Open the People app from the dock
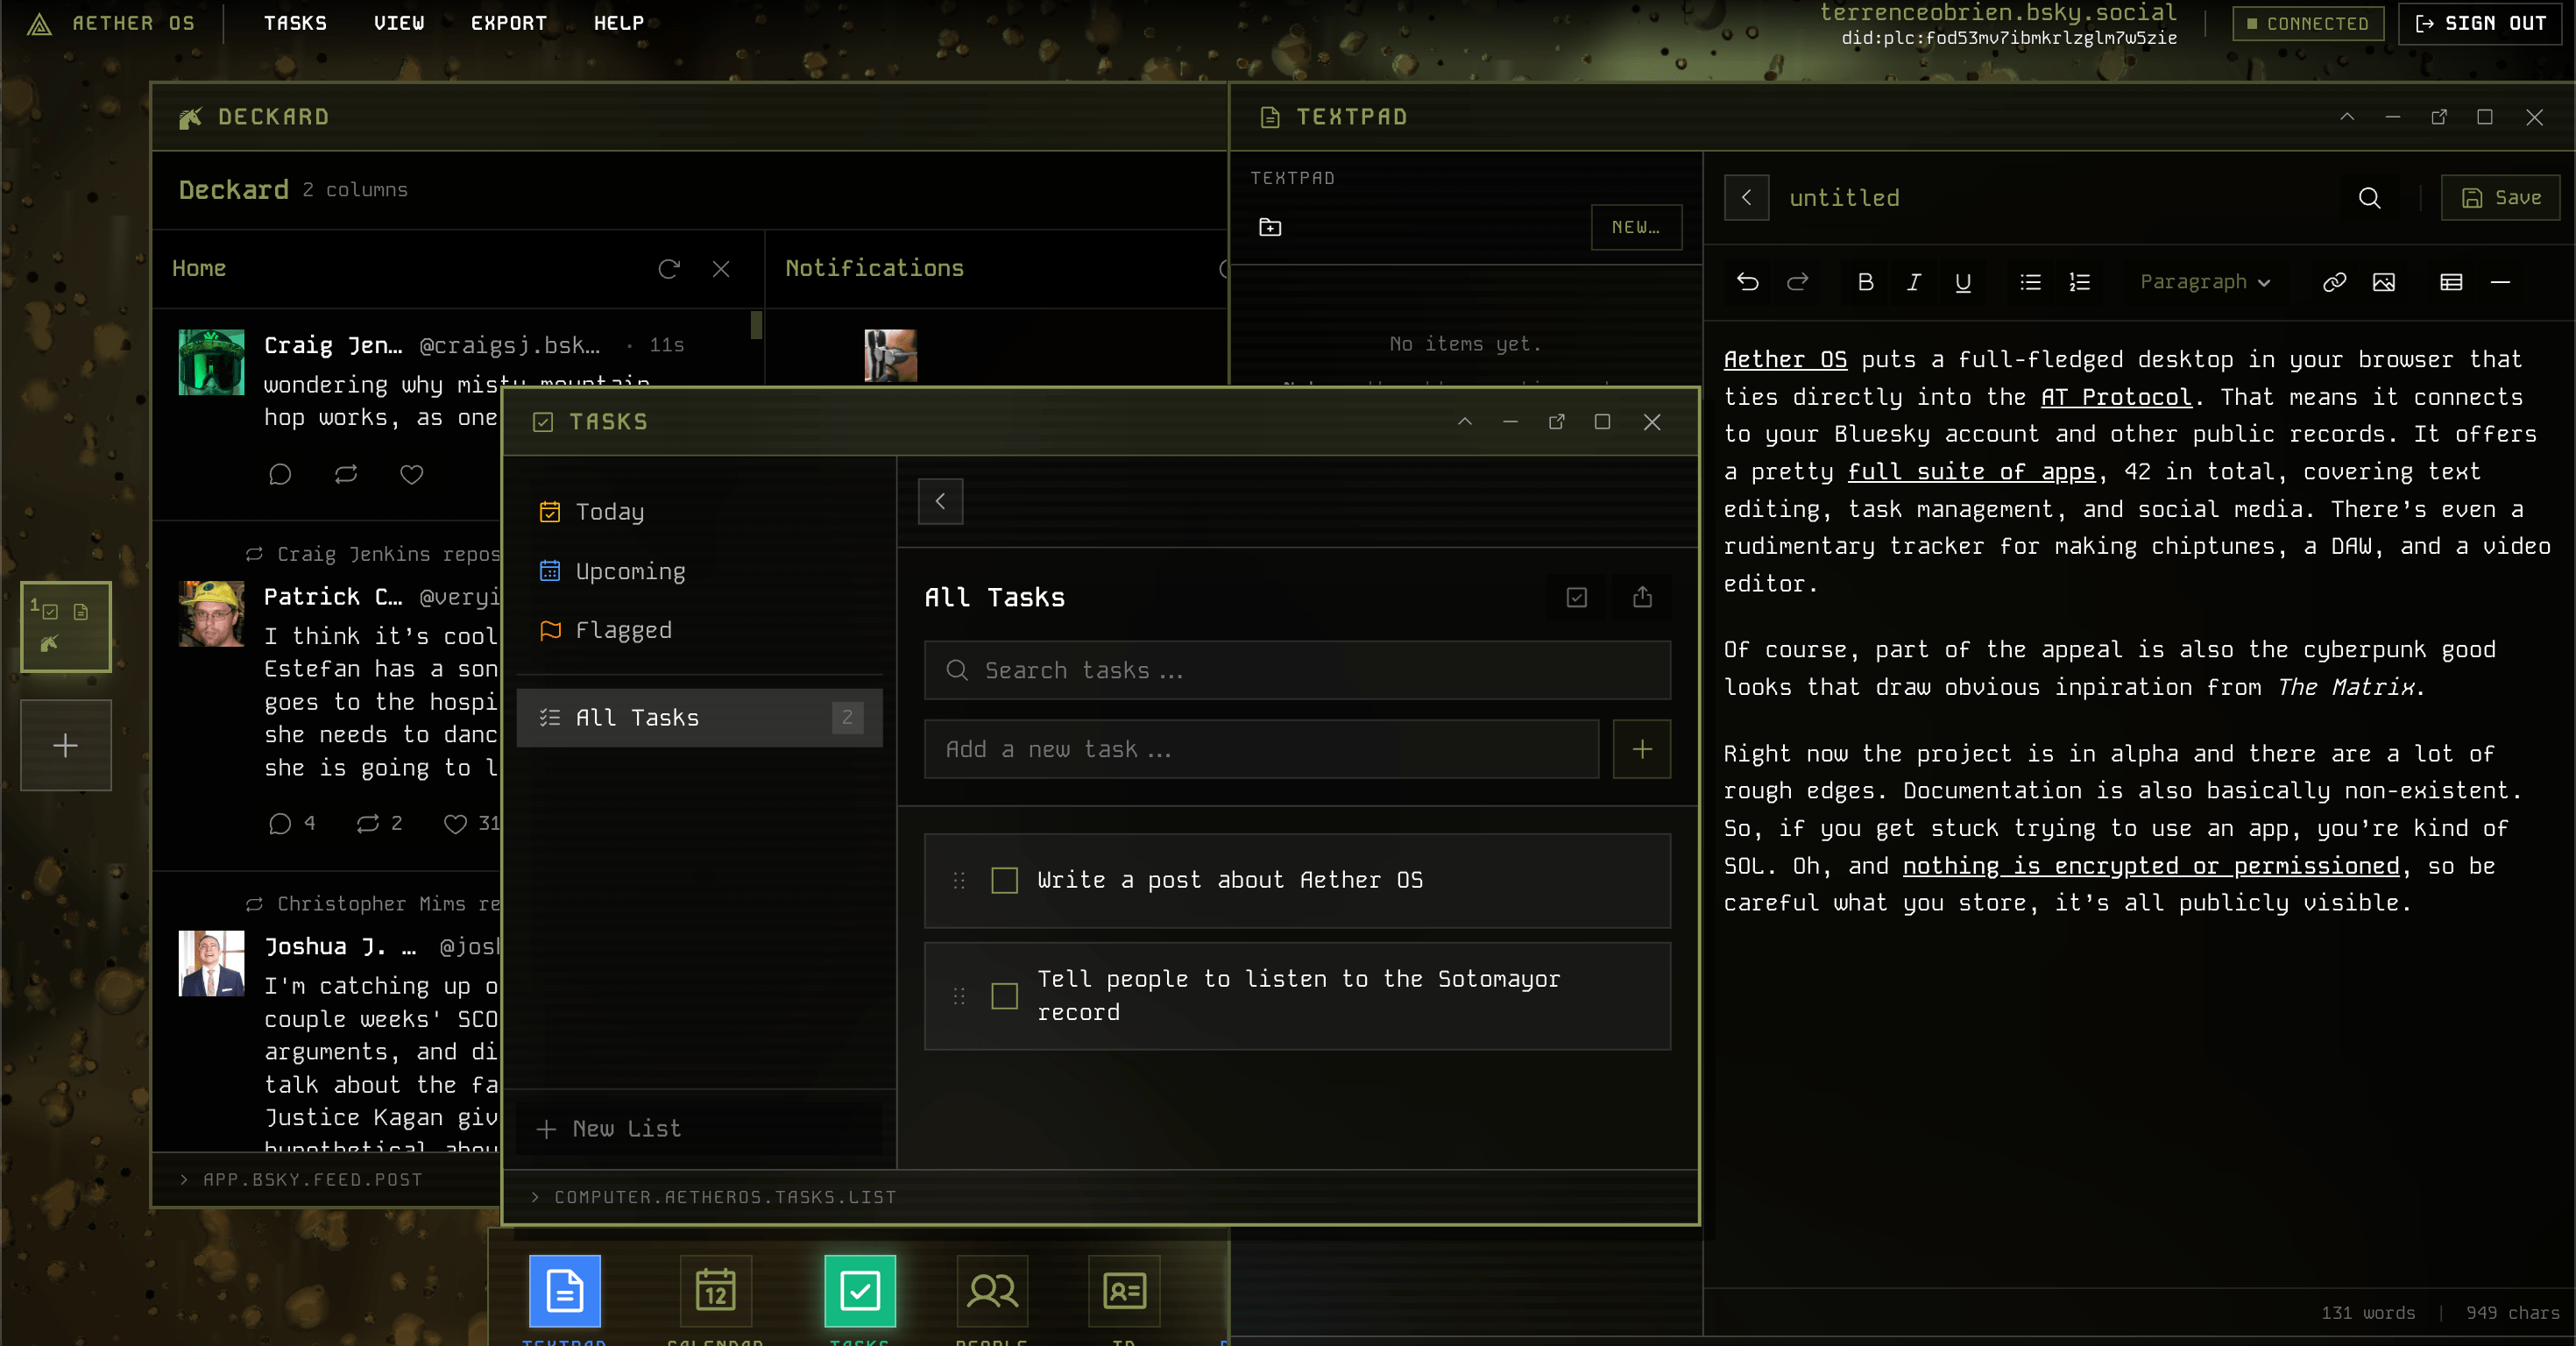The height and width of the screenshot is (1346, 2576). pos(992,1293)
